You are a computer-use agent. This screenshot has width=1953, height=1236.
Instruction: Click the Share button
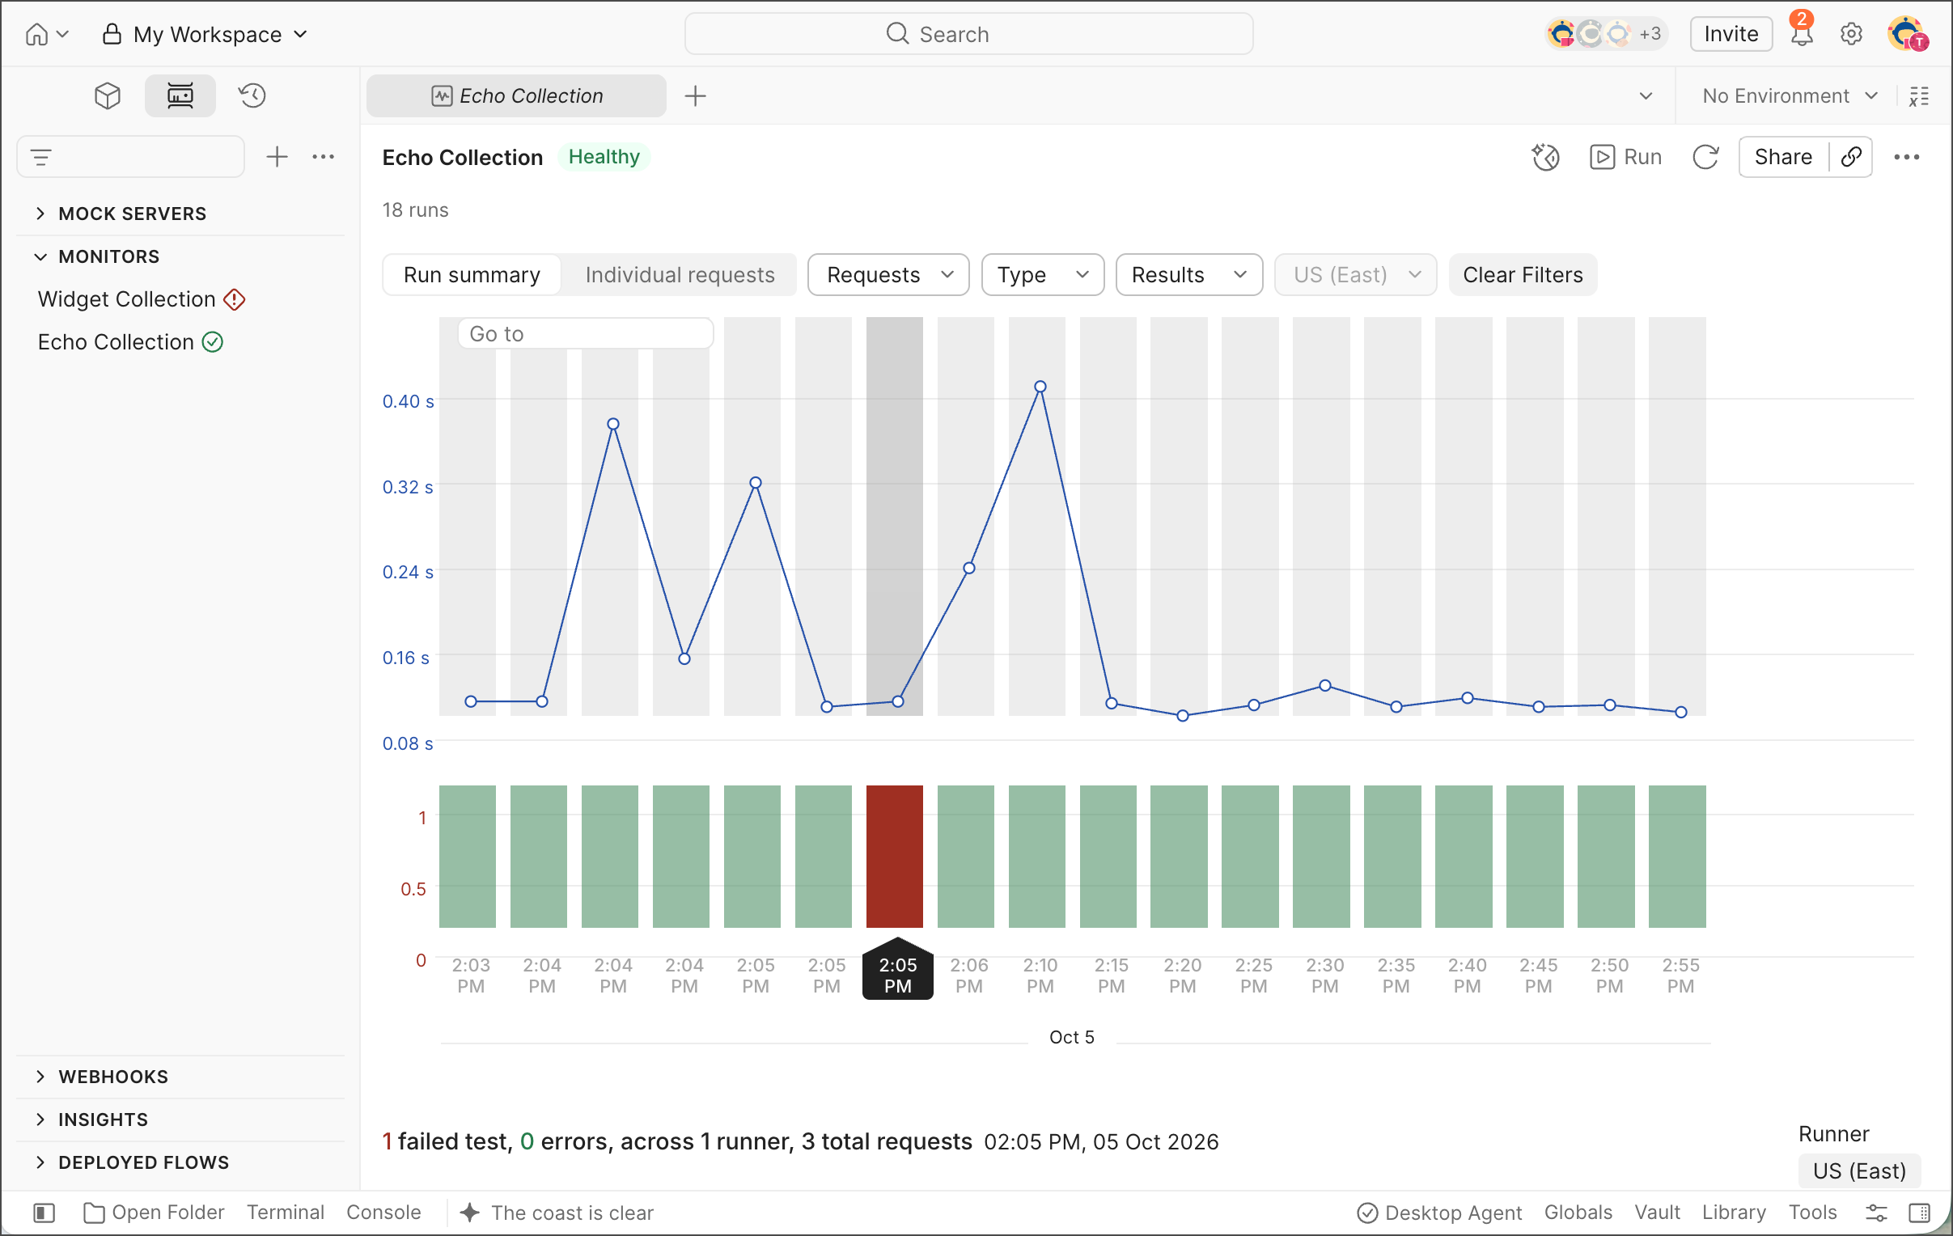[x=1782, y=158]
